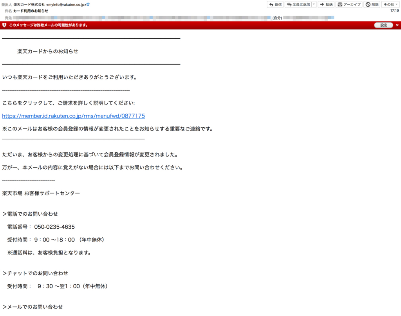Click the star icon beside sender address

[88, 4]
